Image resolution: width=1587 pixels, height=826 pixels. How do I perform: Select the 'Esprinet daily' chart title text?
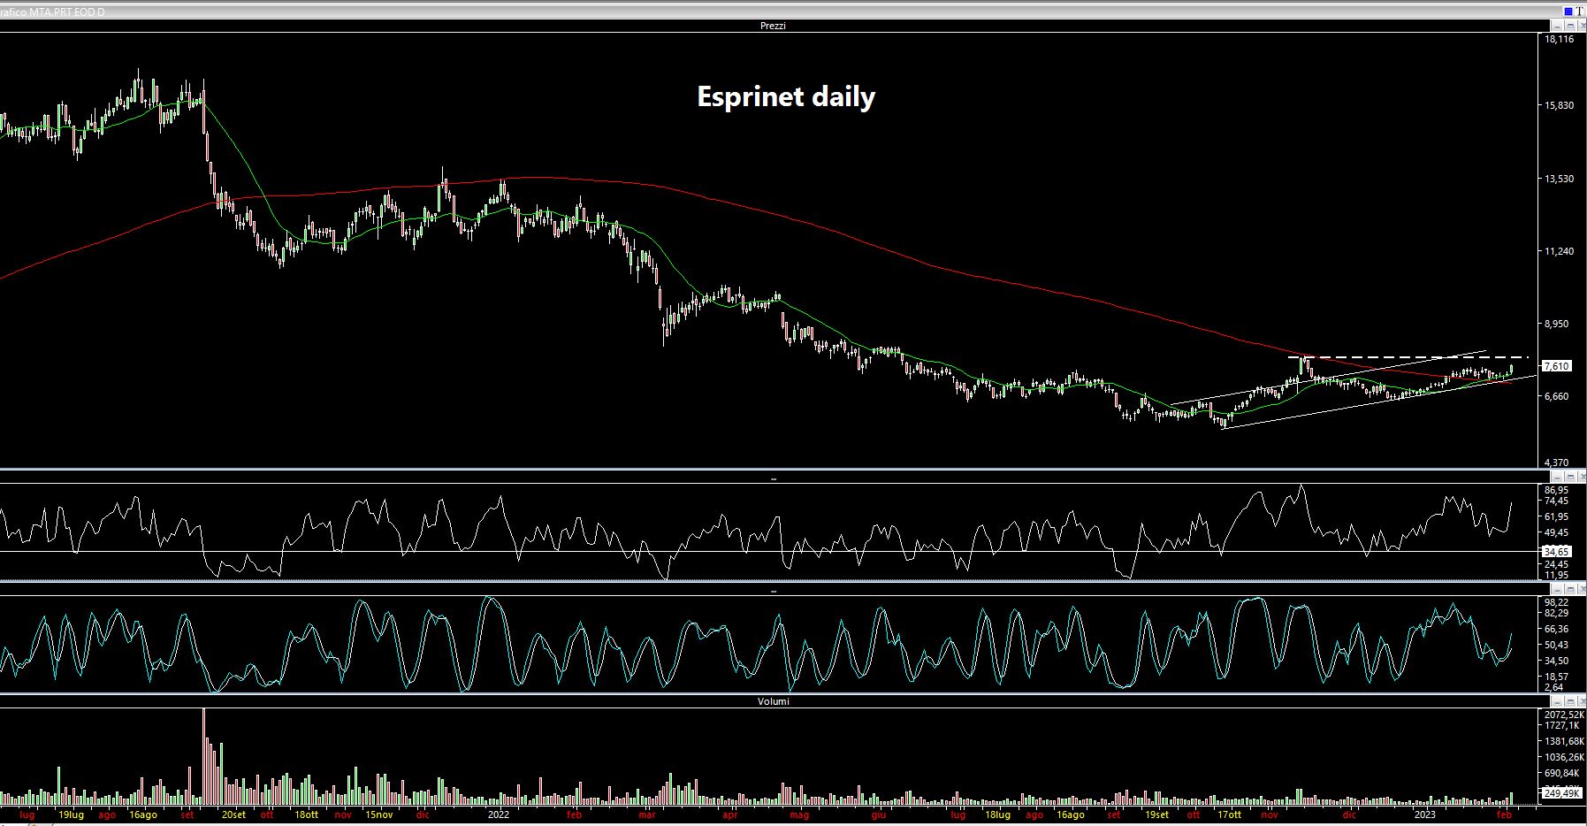(x=786, y=96)
